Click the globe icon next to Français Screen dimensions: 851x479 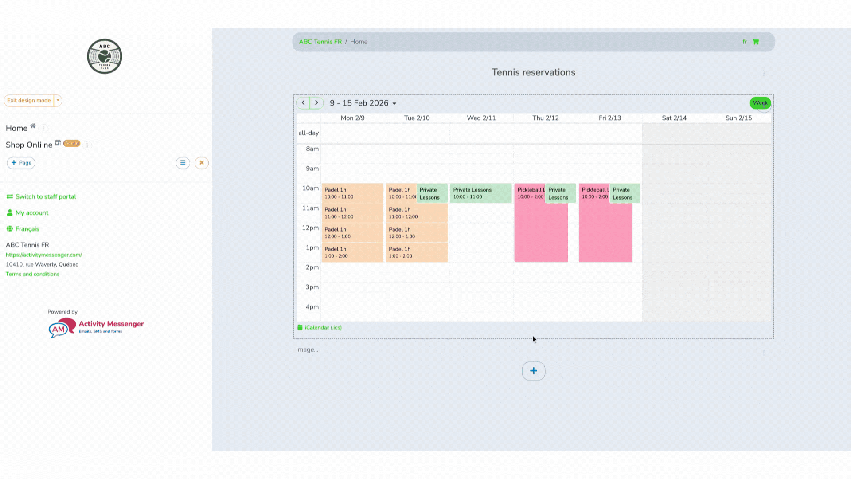pos(10,228)
